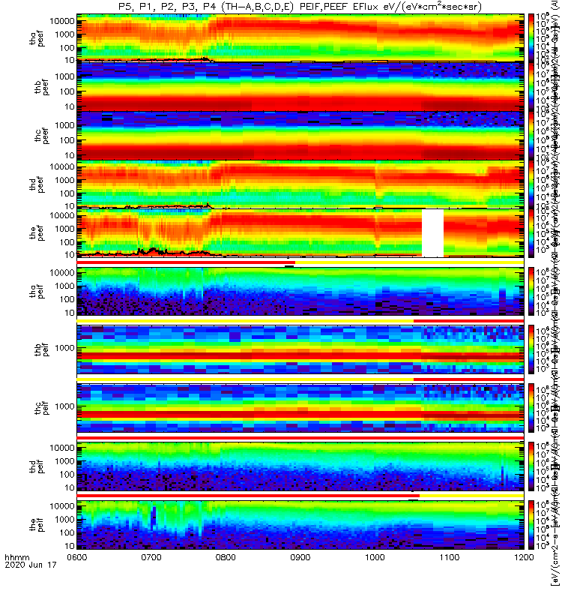Click the color bar beside tha peef panel
The width and height of the screenshot is (562, 600).
tap(531, 38)
